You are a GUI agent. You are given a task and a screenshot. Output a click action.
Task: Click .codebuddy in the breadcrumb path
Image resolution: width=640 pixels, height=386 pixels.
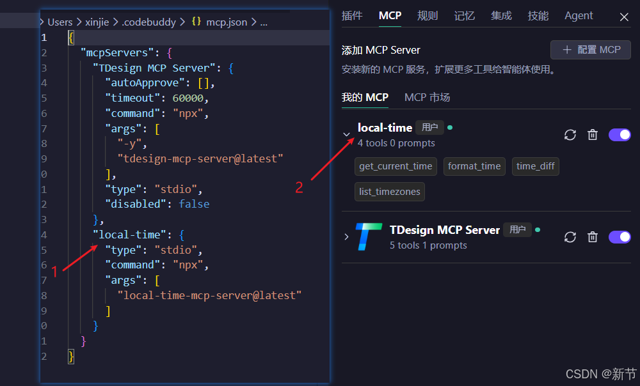click(x=149, y=22)
